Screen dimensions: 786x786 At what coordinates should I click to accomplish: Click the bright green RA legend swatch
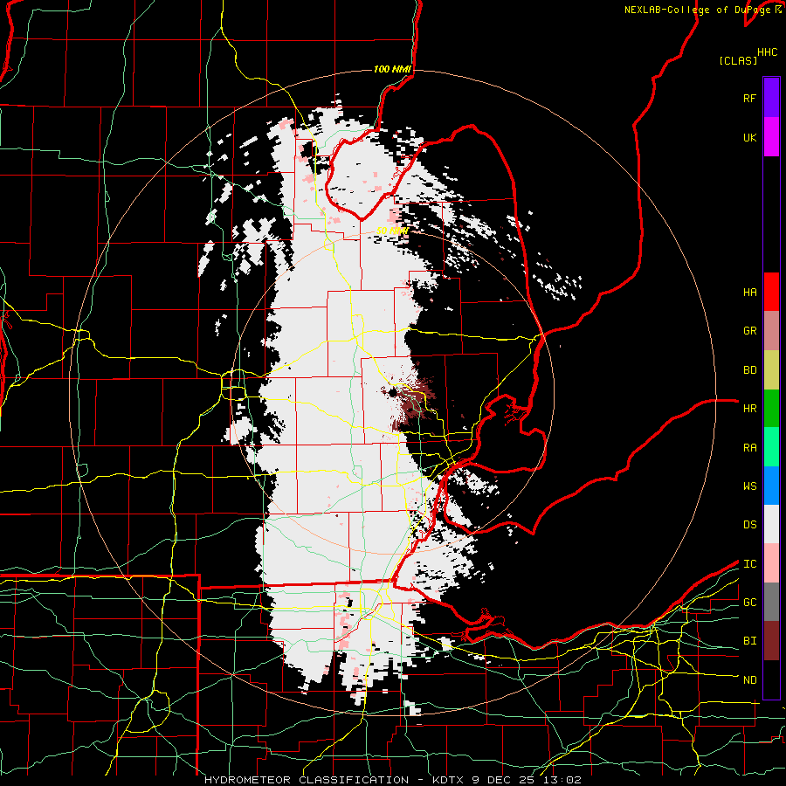[771, 447]
